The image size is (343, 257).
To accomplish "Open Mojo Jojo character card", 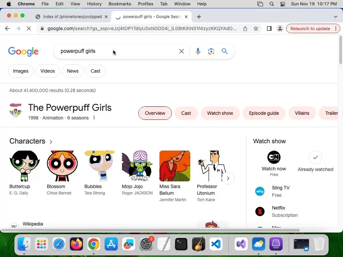I will [x=137, y=173].
